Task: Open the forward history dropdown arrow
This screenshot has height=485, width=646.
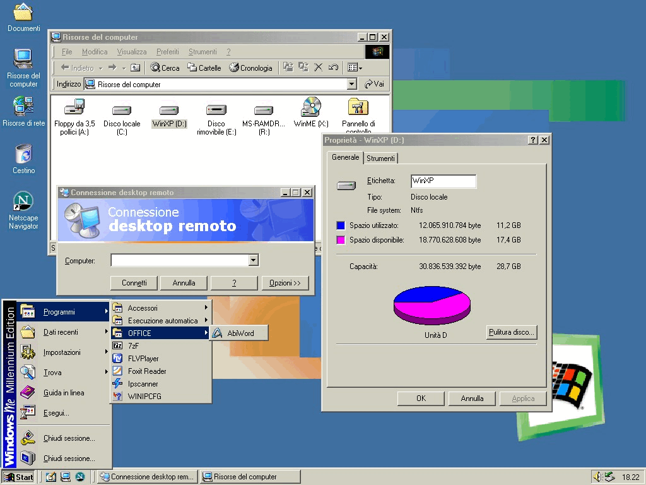Action: click(124, 68)
